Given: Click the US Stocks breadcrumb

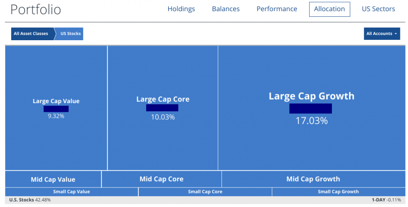Looking at the screenshot, I should 70,33.
